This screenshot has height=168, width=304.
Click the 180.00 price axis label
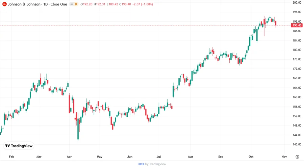pos(297,50)
